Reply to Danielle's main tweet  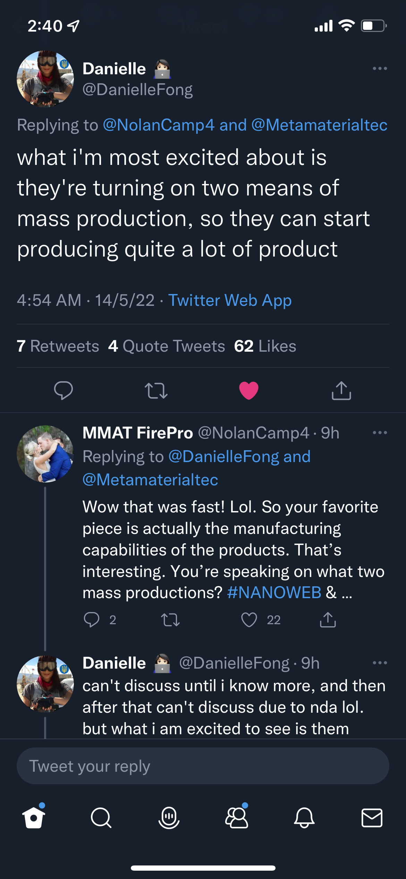64,390
